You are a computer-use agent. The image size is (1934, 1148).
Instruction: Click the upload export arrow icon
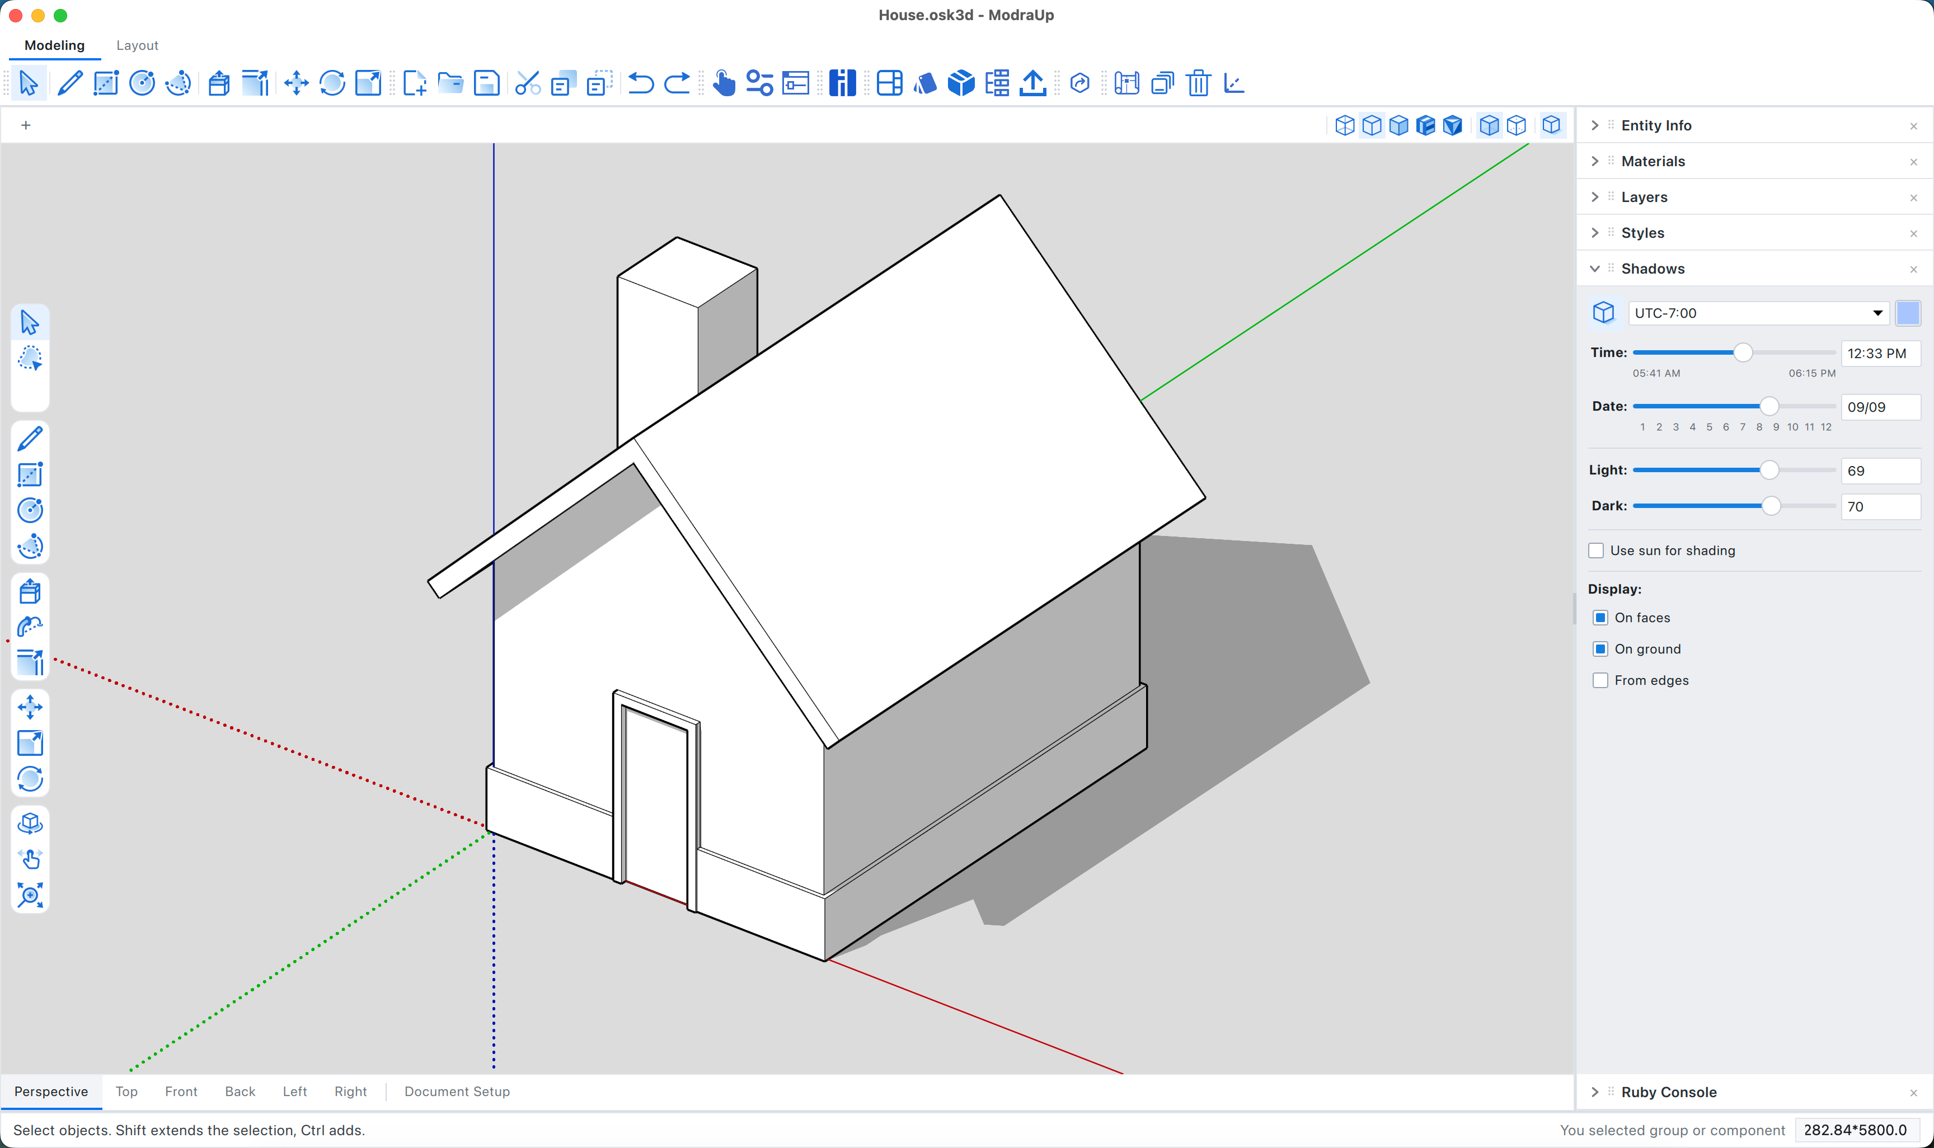(1033, 83)
